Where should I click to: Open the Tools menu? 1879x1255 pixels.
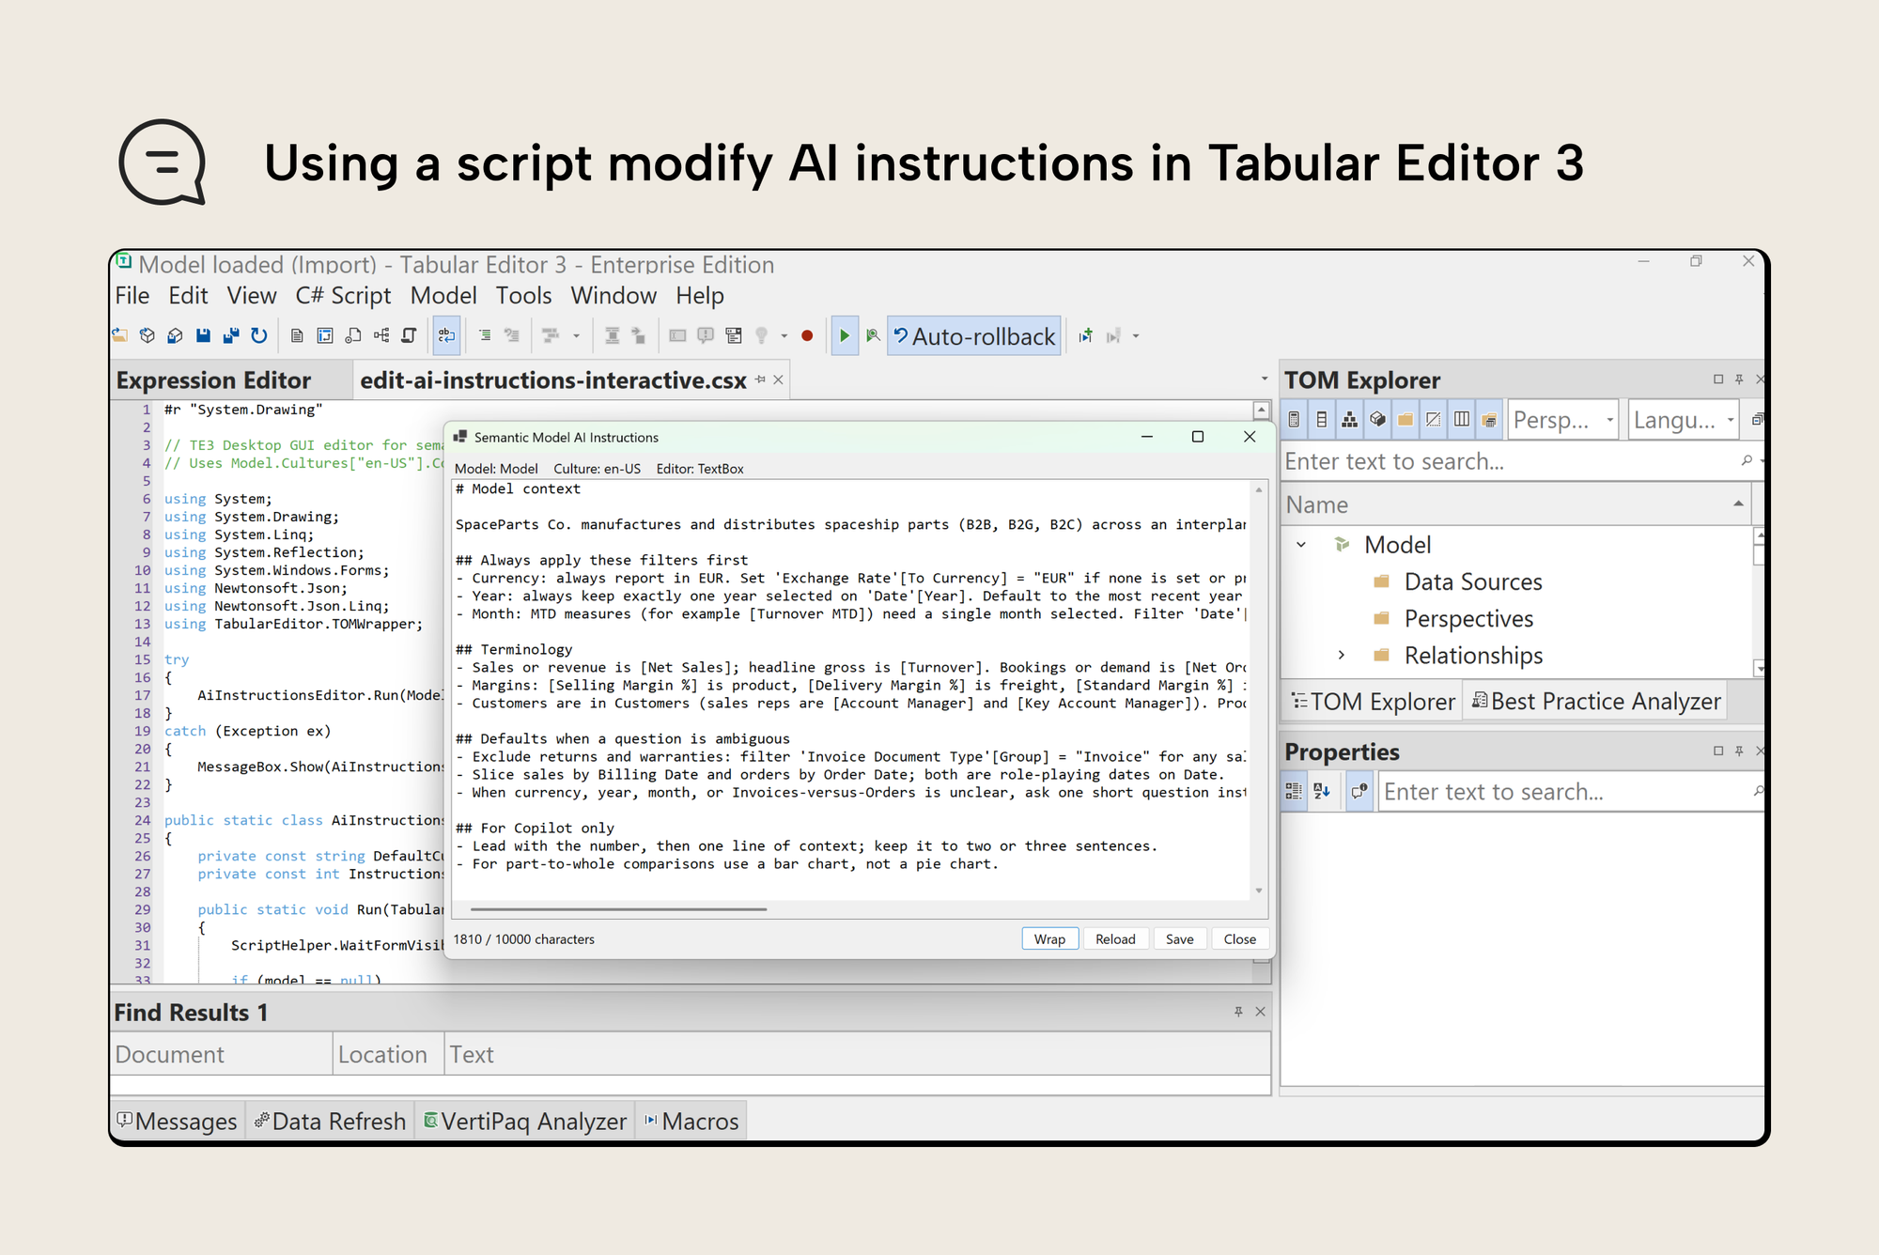(x=523, y=296)
